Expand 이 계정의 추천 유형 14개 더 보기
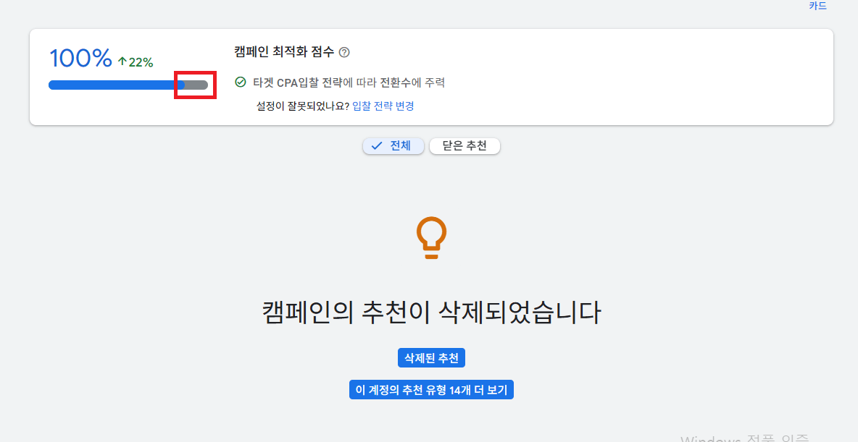Image resolution: width=858 pixels, height=442 pixels. pyautogui.click(x=431, y=389)
